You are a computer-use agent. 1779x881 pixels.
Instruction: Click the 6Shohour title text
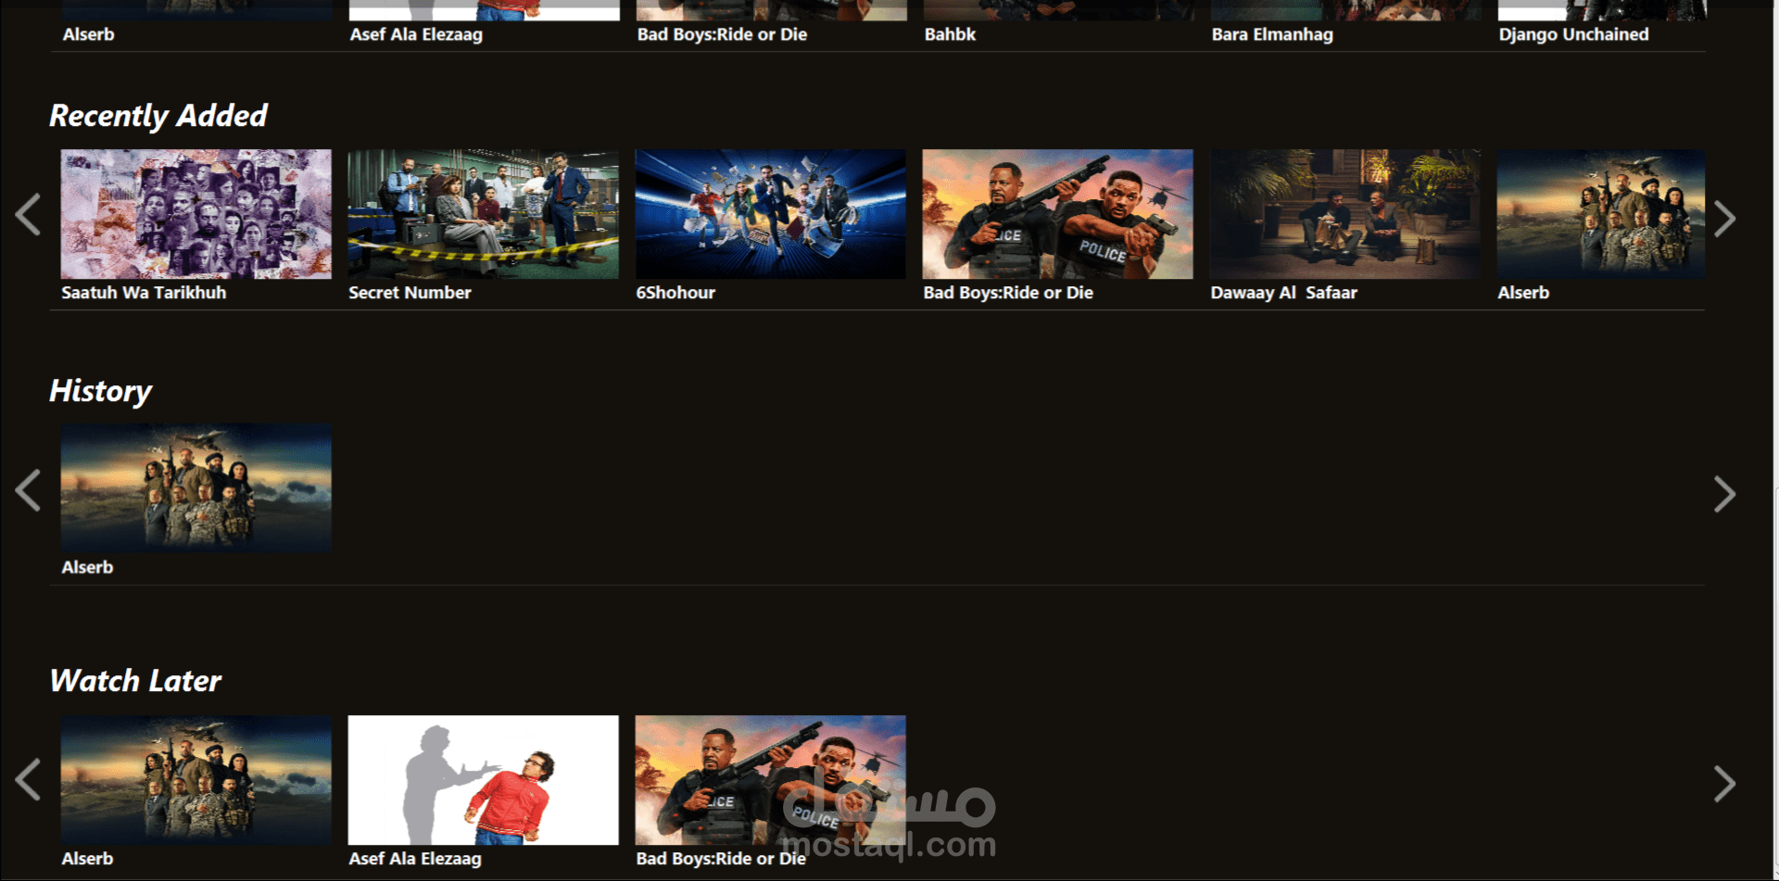click(675, 293)
